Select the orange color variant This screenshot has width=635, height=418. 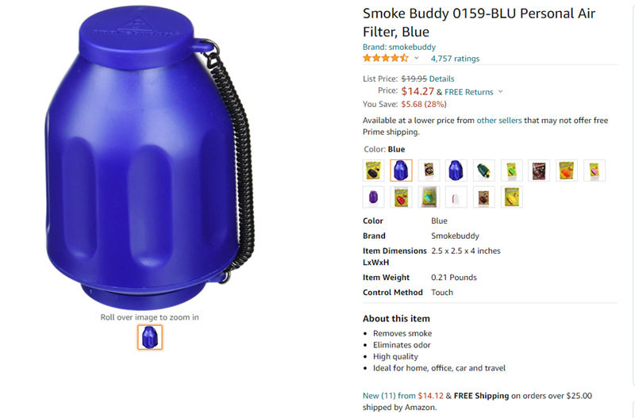click(566, 171)
